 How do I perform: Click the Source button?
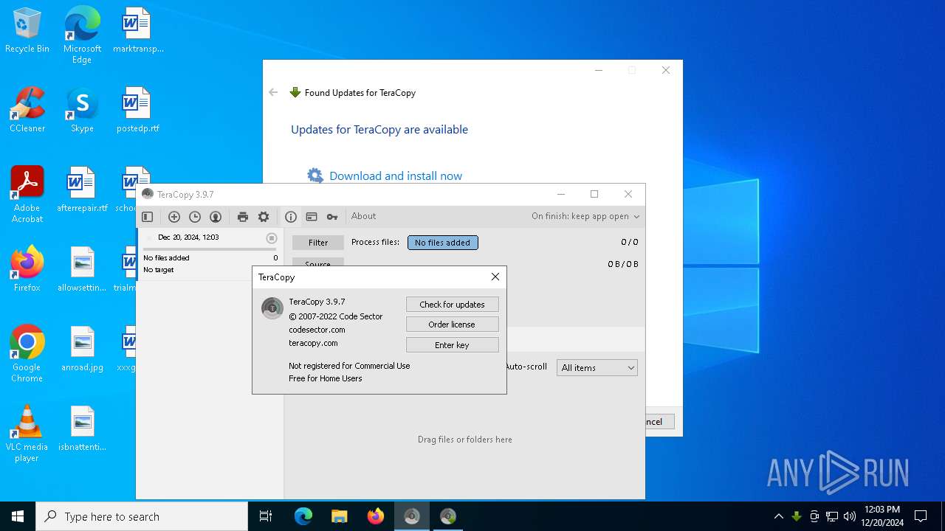point(318,263)
